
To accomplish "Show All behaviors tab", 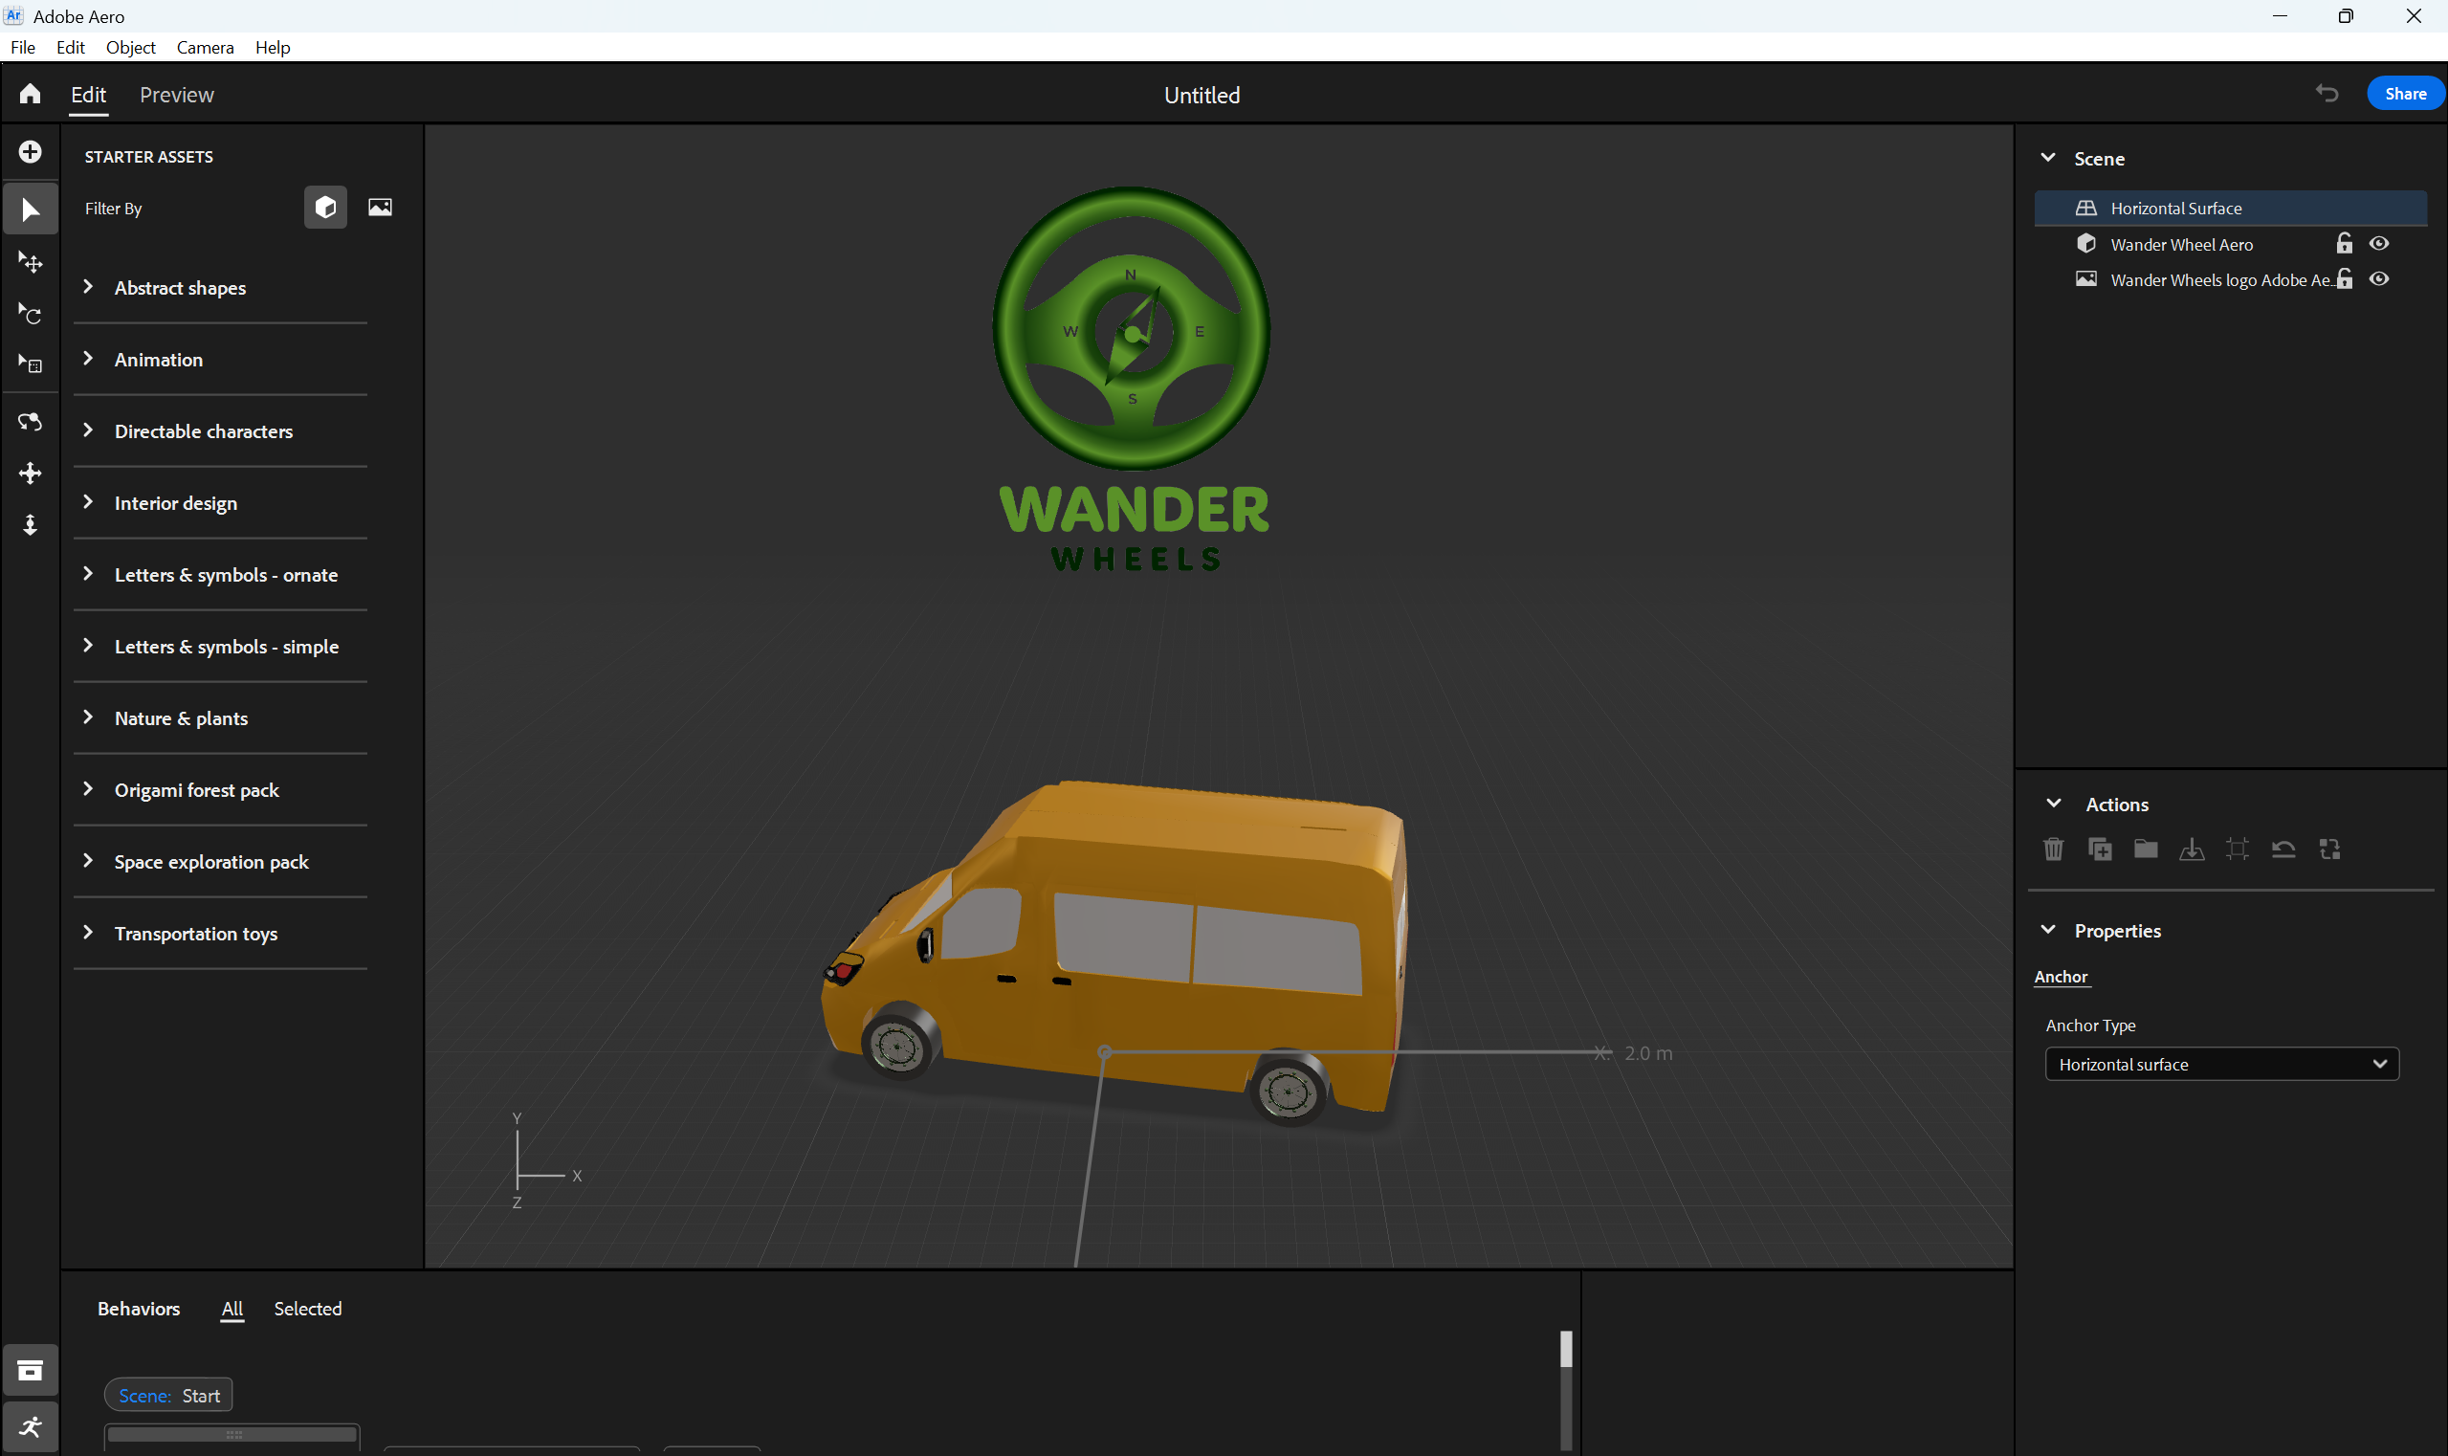I will 232,1309.
